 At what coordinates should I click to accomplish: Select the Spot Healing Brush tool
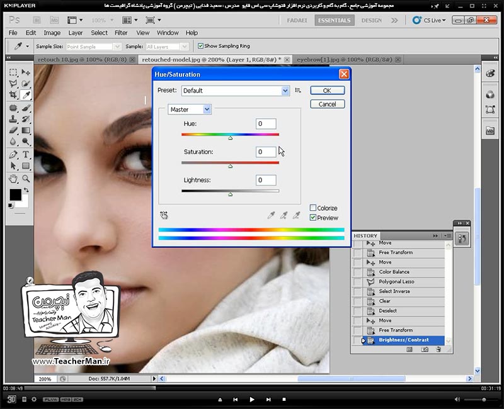13,108
